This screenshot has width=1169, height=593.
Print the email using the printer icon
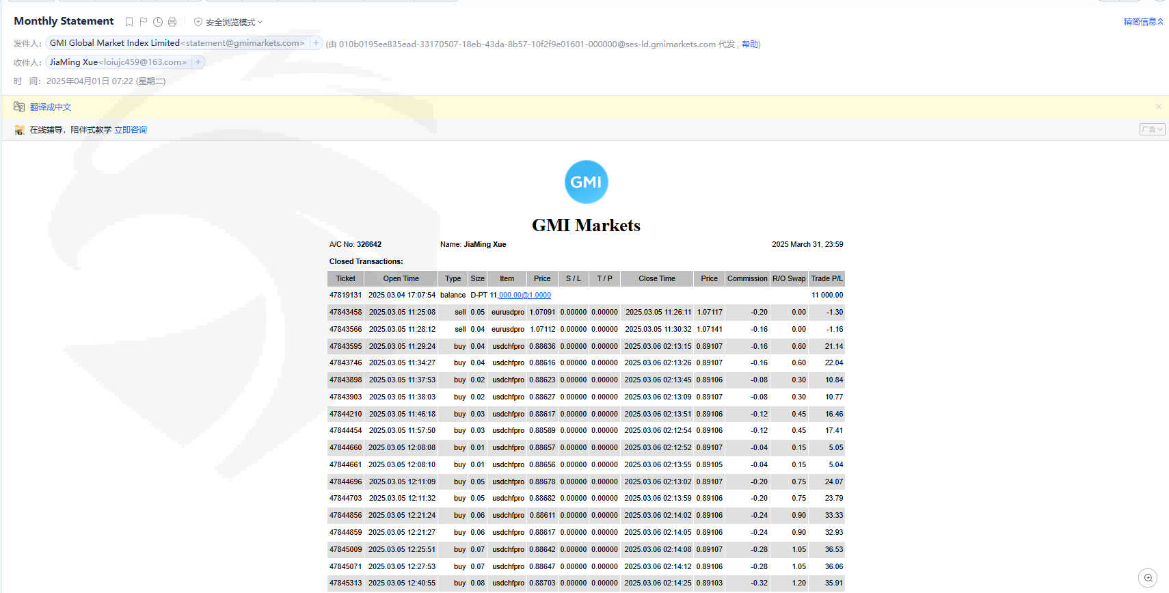pos(172,22)
